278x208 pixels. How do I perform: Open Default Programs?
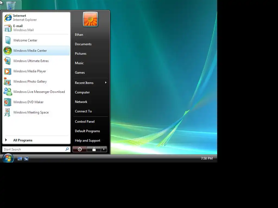(x=87, y=131)
